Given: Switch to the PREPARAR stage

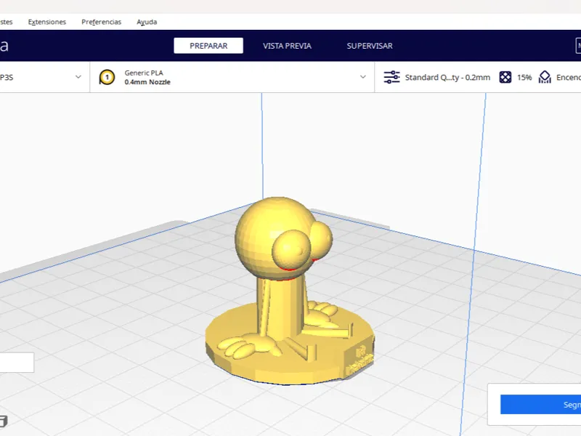Looking at the screenshot, I should pos(208,46).
